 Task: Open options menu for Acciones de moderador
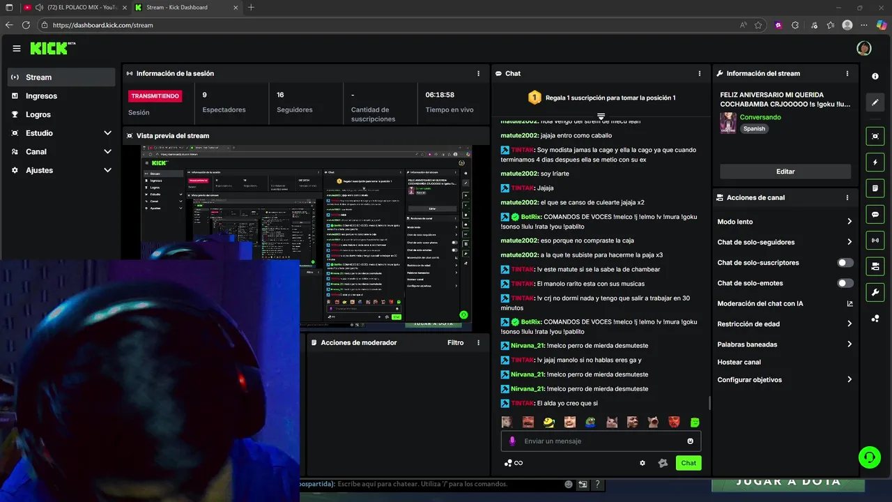click(x=478, y=342)
